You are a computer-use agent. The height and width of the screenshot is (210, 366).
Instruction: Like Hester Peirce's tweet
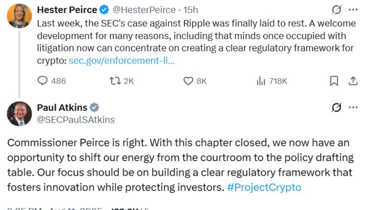188,81
